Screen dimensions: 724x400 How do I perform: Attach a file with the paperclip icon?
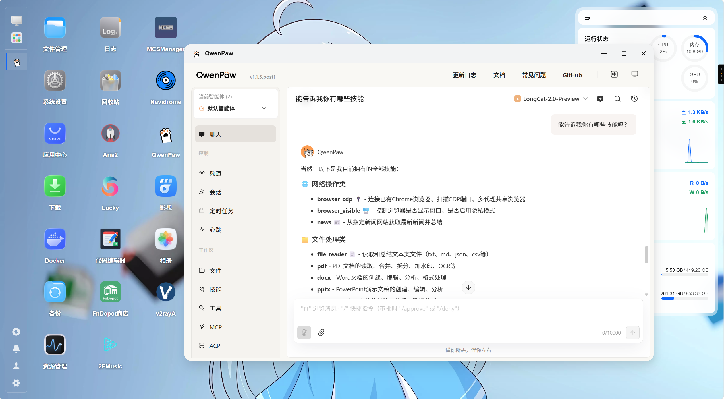tap(321, 333)
